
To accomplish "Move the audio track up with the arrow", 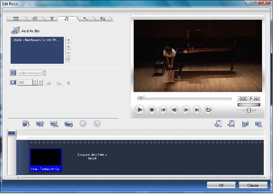I will click(68, 40).
